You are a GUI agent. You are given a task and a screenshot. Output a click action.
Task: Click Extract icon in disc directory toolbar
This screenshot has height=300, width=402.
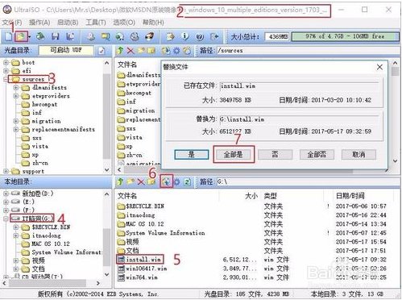[x=166, y=50]
